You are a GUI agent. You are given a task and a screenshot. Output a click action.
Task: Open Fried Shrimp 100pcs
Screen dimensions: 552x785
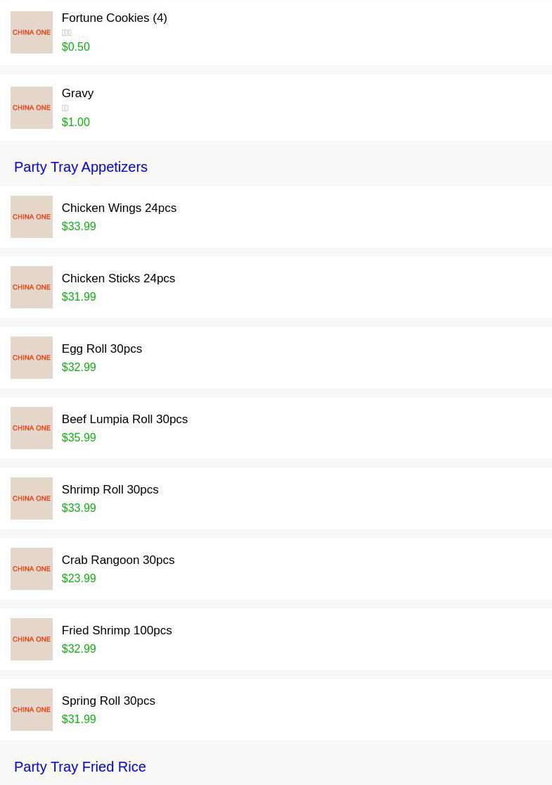point(117,631)
